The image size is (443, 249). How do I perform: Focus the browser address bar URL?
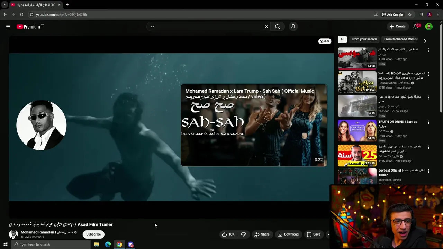[61, 15]
